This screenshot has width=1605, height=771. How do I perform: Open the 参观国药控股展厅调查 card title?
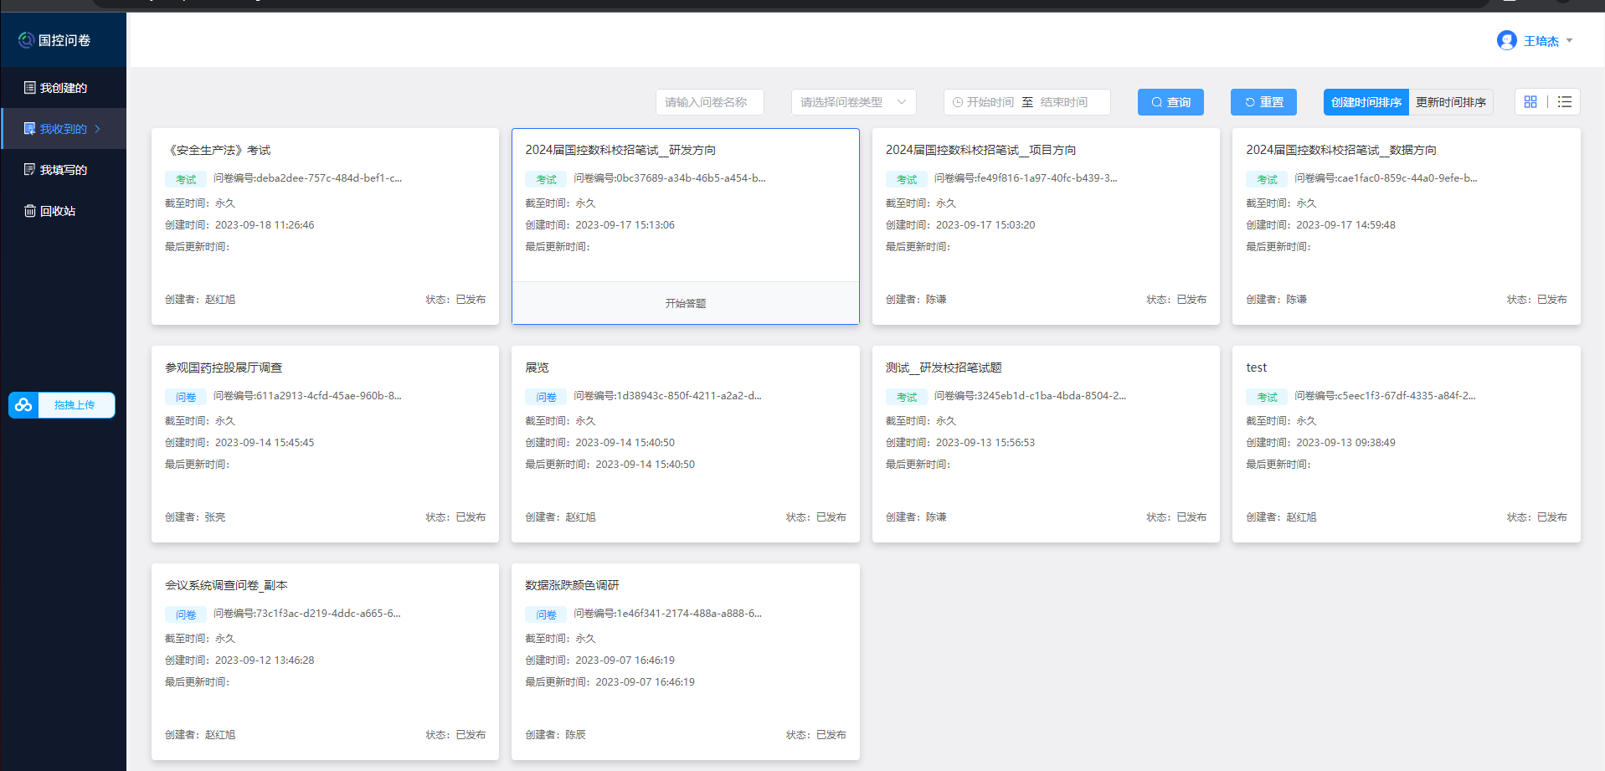(x=224, y=368)
